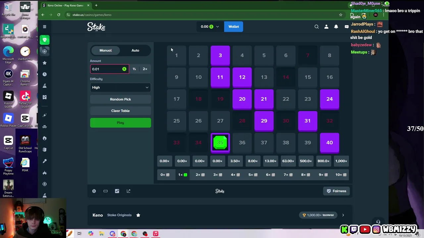Open a new browser tab
The image size is (424, 238).
point(96,5)
